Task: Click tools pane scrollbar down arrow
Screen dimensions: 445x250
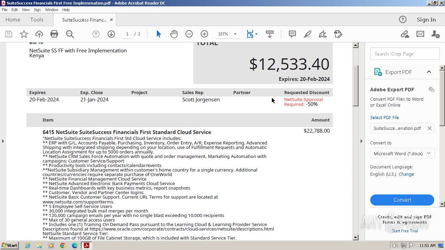Action: click(x=442, y=204)
